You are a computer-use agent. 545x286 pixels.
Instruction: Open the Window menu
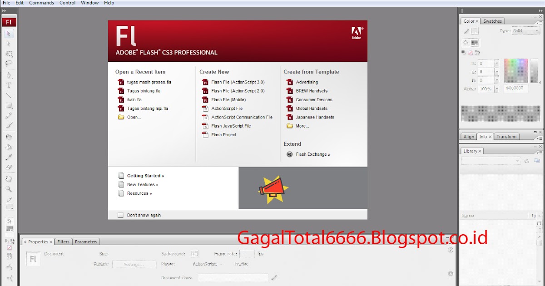point(89,3)
